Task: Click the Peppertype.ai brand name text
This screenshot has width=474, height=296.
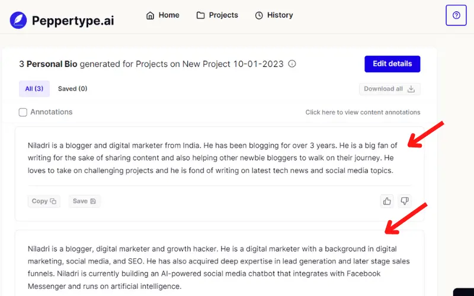Action: click(73, 21)
